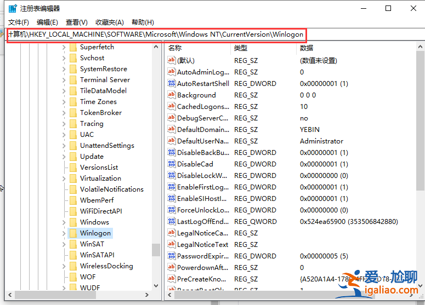Viewport: 425px width, 305px height.
Task: Click the PasswordExpir DWORD value icon
Action: tap(171, 256)
